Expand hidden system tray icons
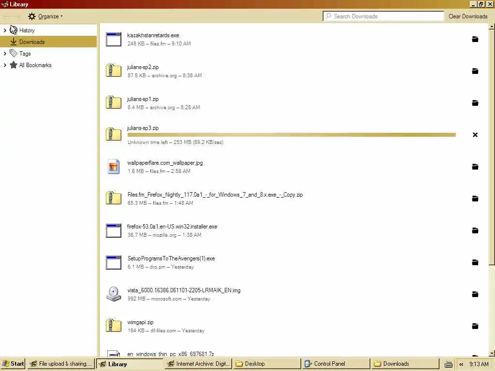The height and width of the screenshot is (371, 495). (461, 364)
